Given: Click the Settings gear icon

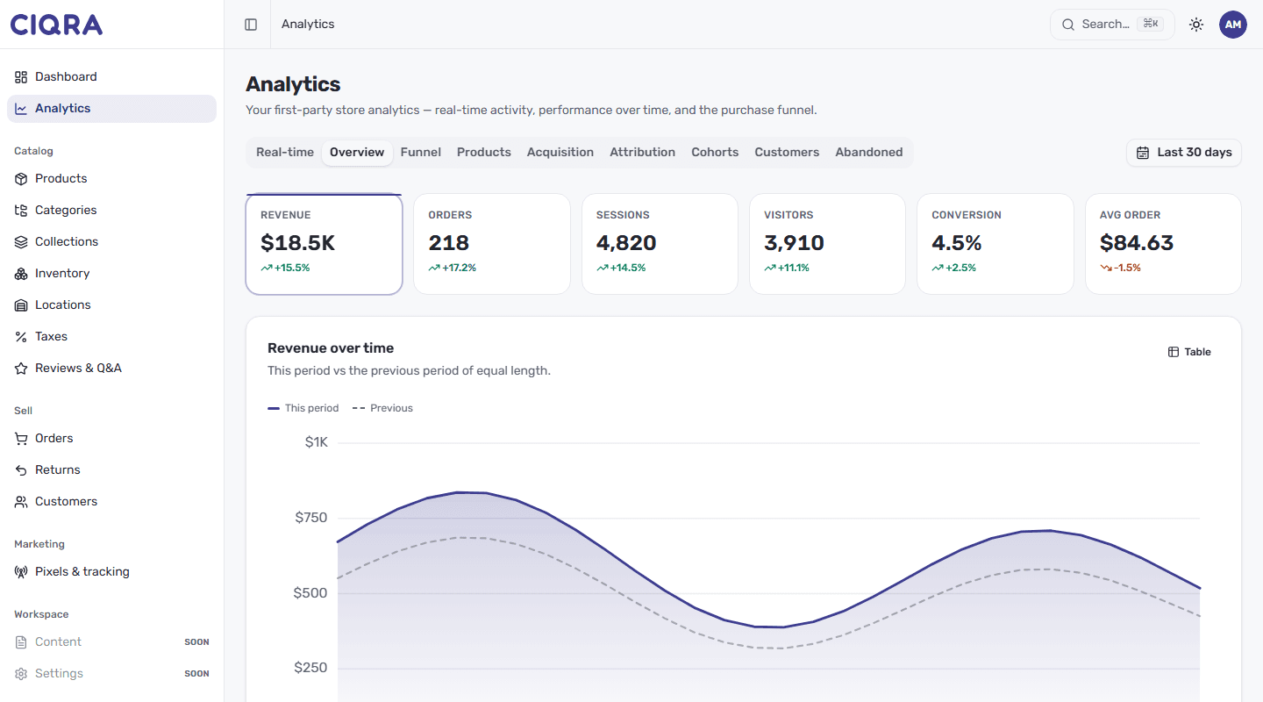Looking at the screenshot, I should pyautogui.click(x=21, y=674).
